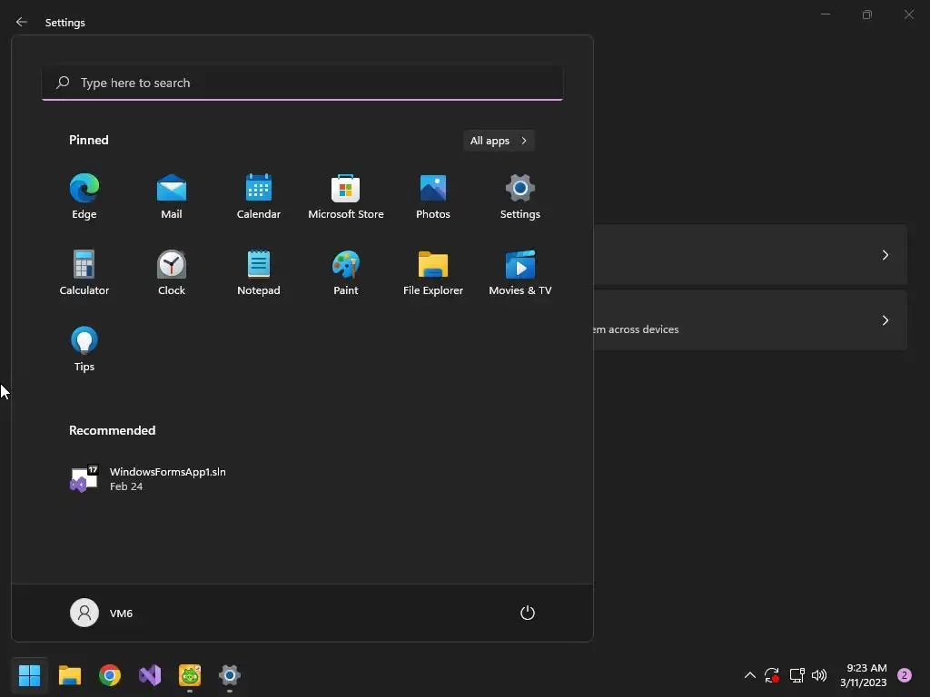930x697 pixels.
Task: Launch the Mail app
Action: 172,197
